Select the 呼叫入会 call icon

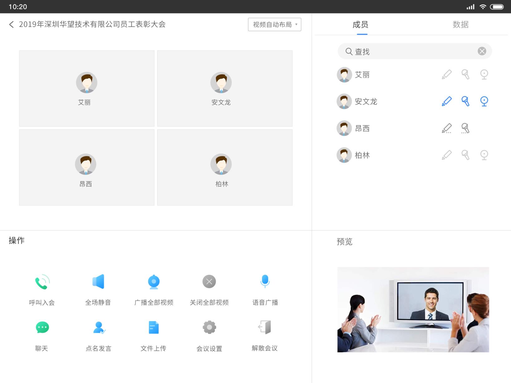coord(42,282)
